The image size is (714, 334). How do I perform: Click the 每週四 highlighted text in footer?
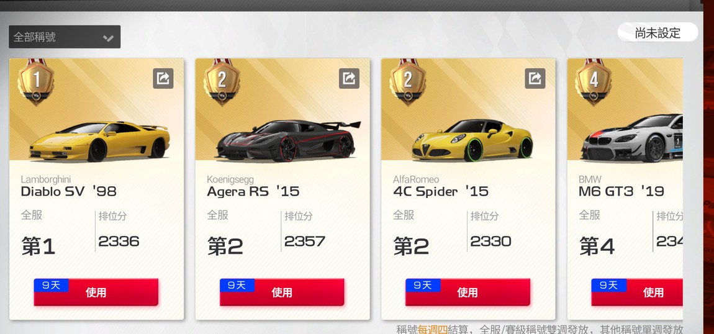tap(433, 329)
